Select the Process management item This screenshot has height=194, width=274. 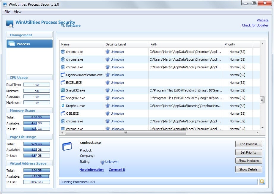pos(29,44)
